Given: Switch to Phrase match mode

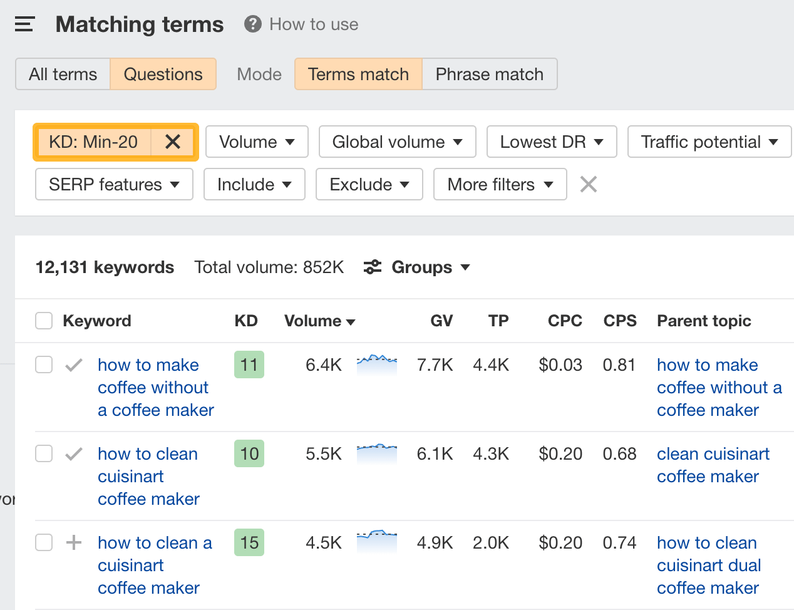Looking at the screenshot, I should point(489,74).
